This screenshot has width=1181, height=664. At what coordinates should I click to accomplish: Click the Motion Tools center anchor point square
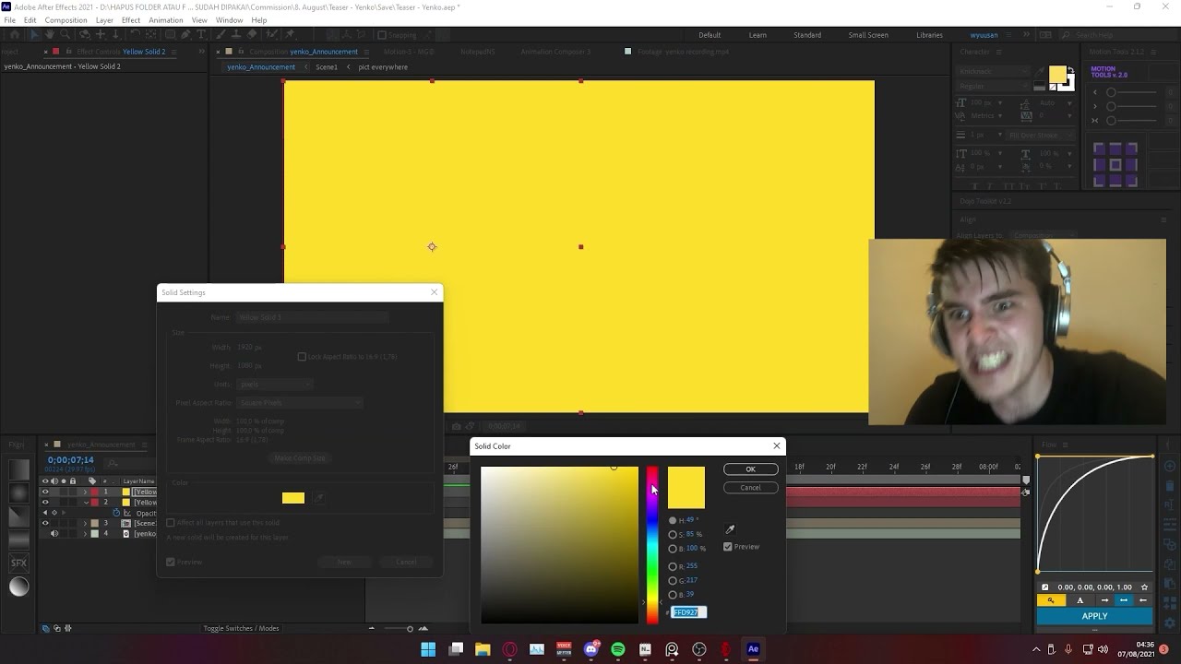coord(1115,165)
